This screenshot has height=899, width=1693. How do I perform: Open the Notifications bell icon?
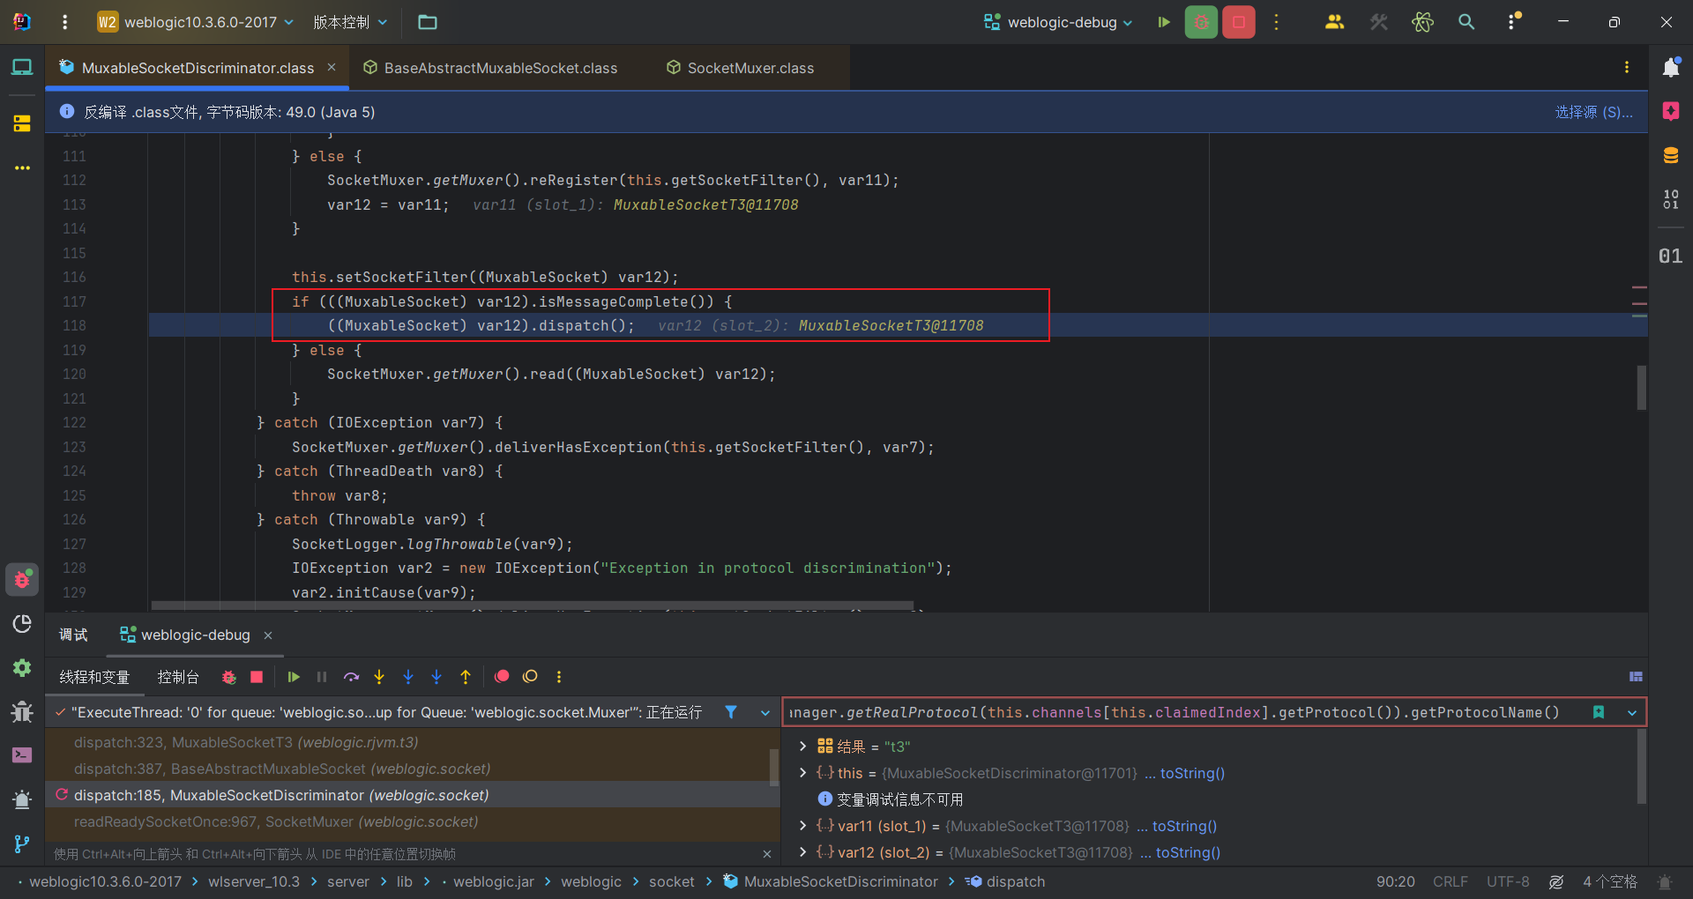(x=1671, y=67)
